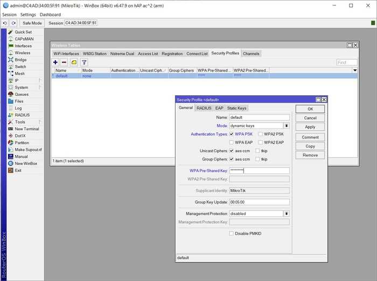Switch to the WiFi Interfaces tab
This screenshot has width=377, height=281.
coord(66,54)
